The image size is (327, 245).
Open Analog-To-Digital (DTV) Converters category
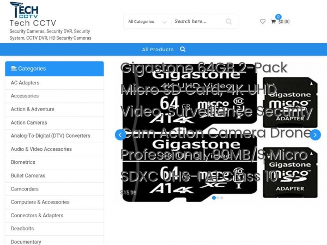[x=55, y=136]
